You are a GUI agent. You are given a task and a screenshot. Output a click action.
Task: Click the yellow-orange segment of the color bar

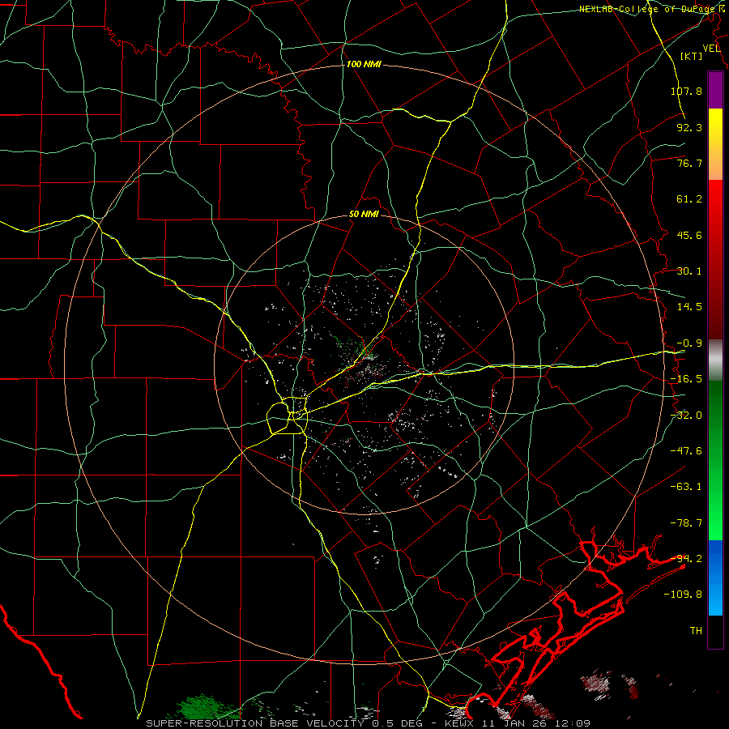[x=715, y=144]
